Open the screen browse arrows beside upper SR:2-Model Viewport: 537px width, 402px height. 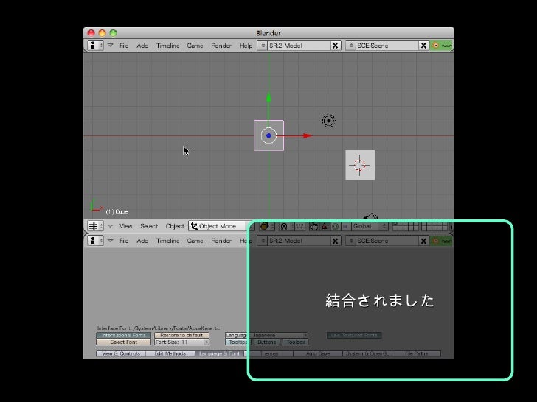tap(263, 46)
